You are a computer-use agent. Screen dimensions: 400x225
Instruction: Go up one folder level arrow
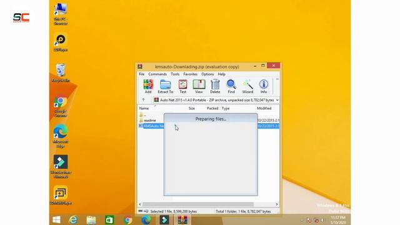point(143,100)
